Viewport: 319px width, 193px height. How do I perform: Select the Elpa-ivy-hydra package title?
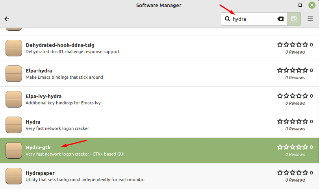coord(43,96)
